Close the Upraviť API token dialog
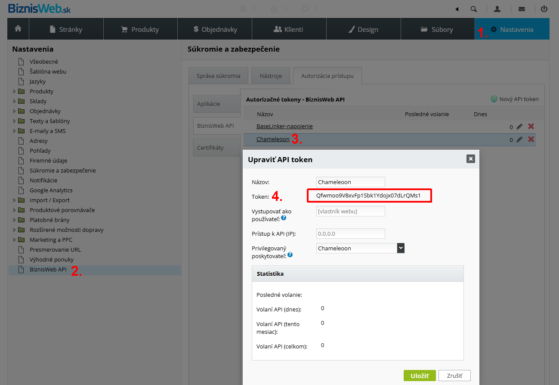This screenshot has height=385, width=559. [x=471, y=159]
